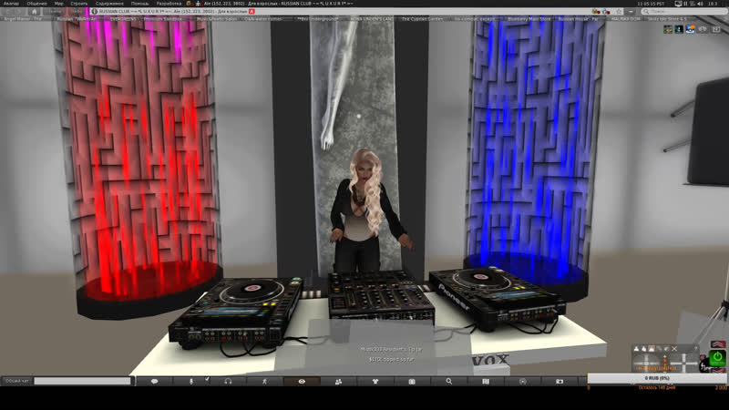Click the camera orbit joystick control

(x=647, y=362)
